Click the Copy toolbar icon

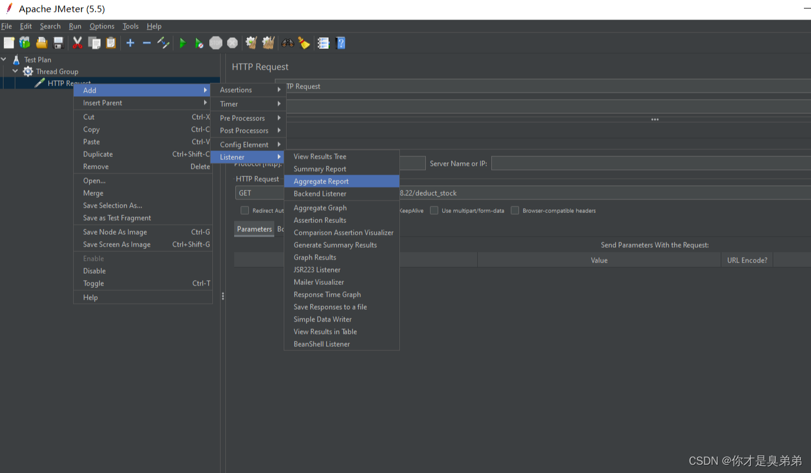94,42
